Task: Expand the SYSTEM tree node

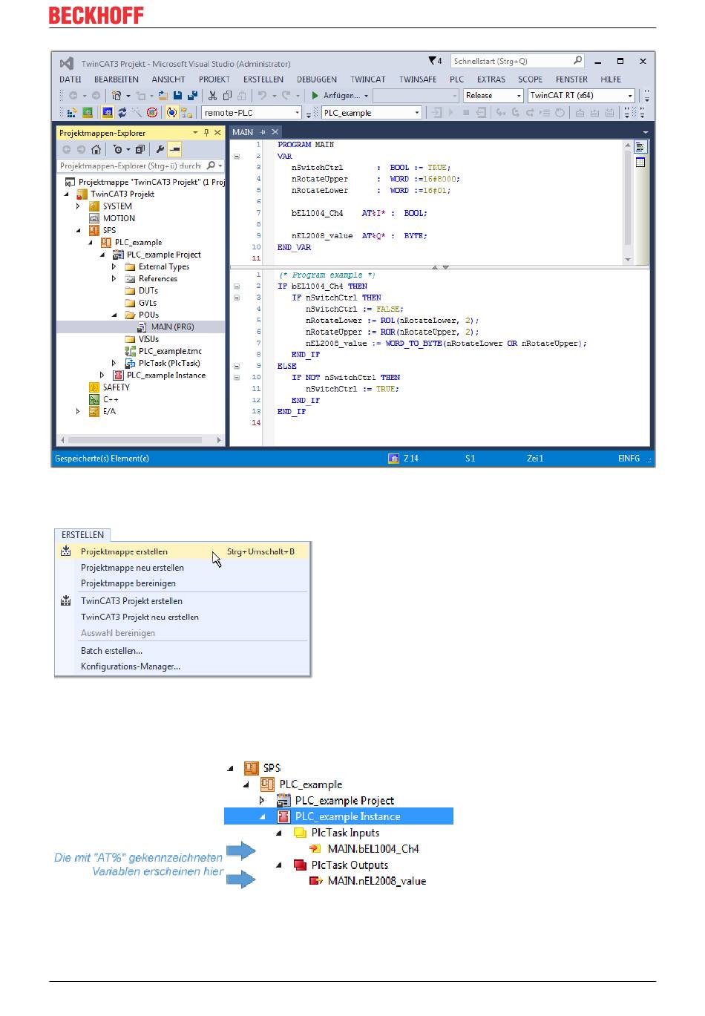Action: pyautogui.click(x=78, y=206)
